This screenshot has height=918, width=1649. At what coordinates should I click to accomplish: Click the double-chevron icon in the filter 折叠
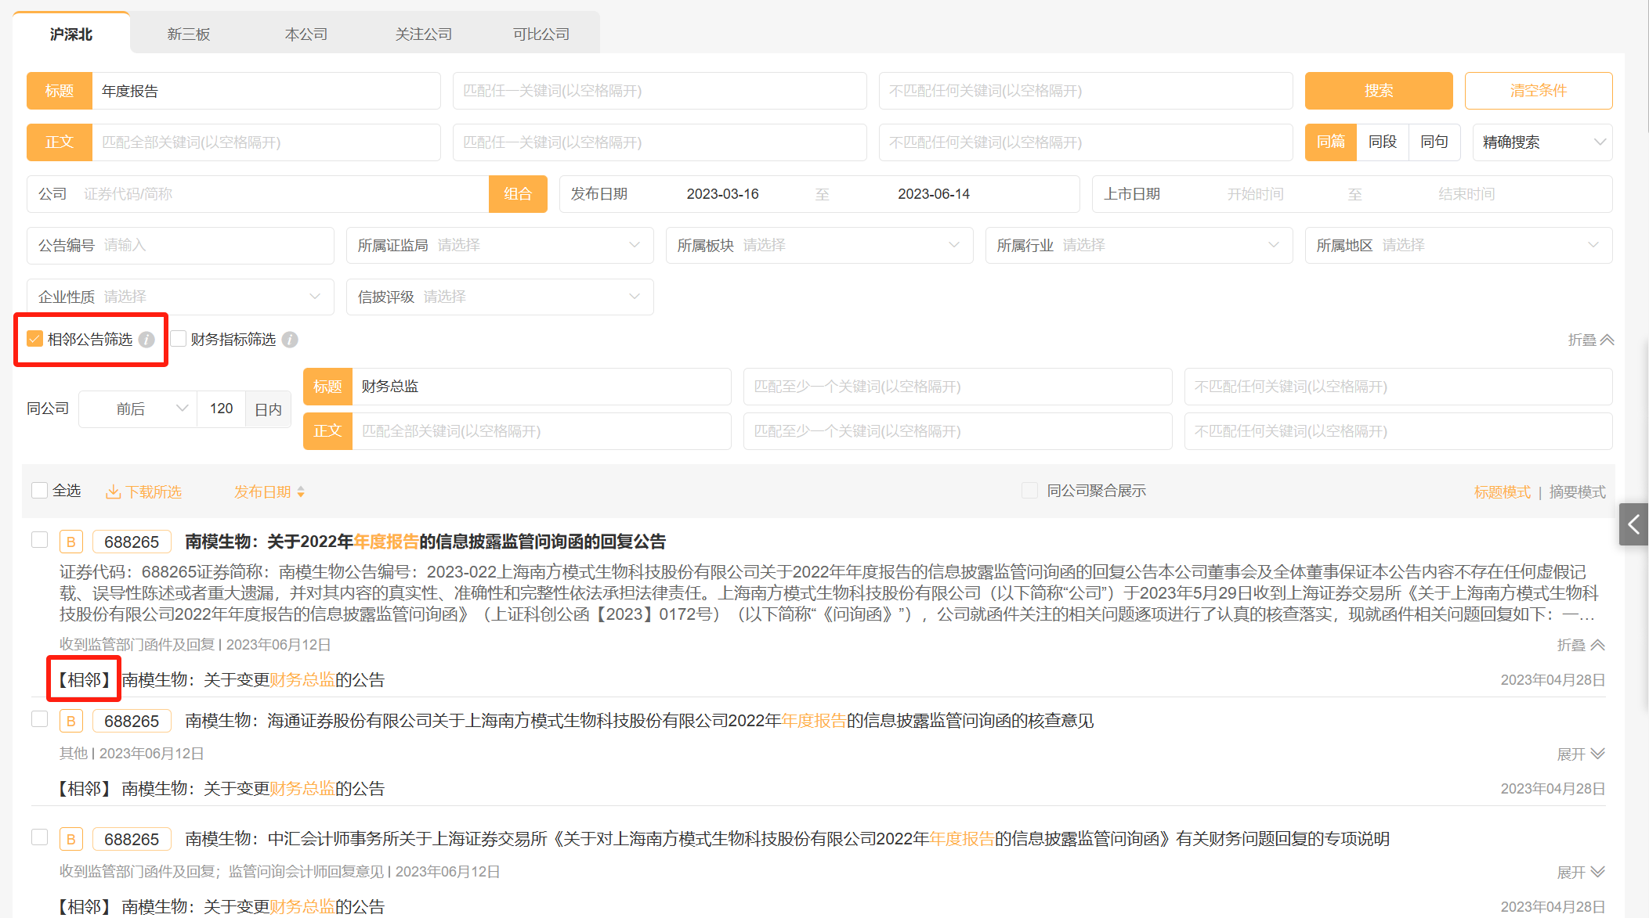tap(1607, 340)
